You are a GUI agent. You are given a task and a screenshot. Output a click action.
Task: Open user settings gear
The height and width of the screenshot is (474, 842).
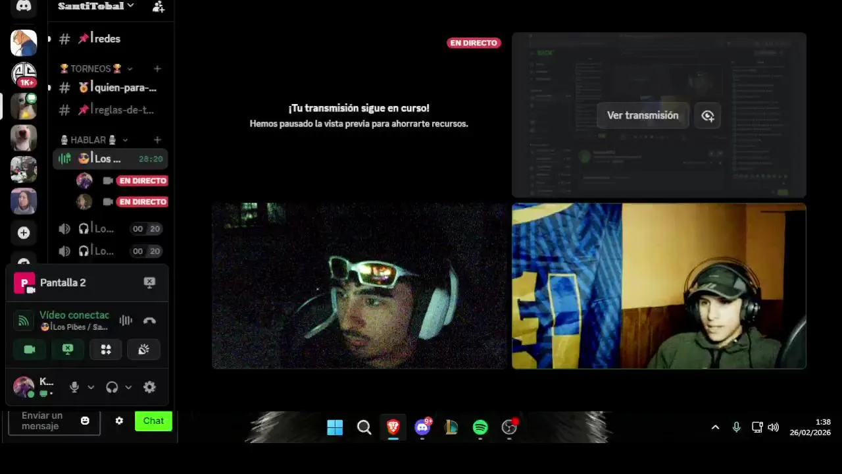pos(149,387)
